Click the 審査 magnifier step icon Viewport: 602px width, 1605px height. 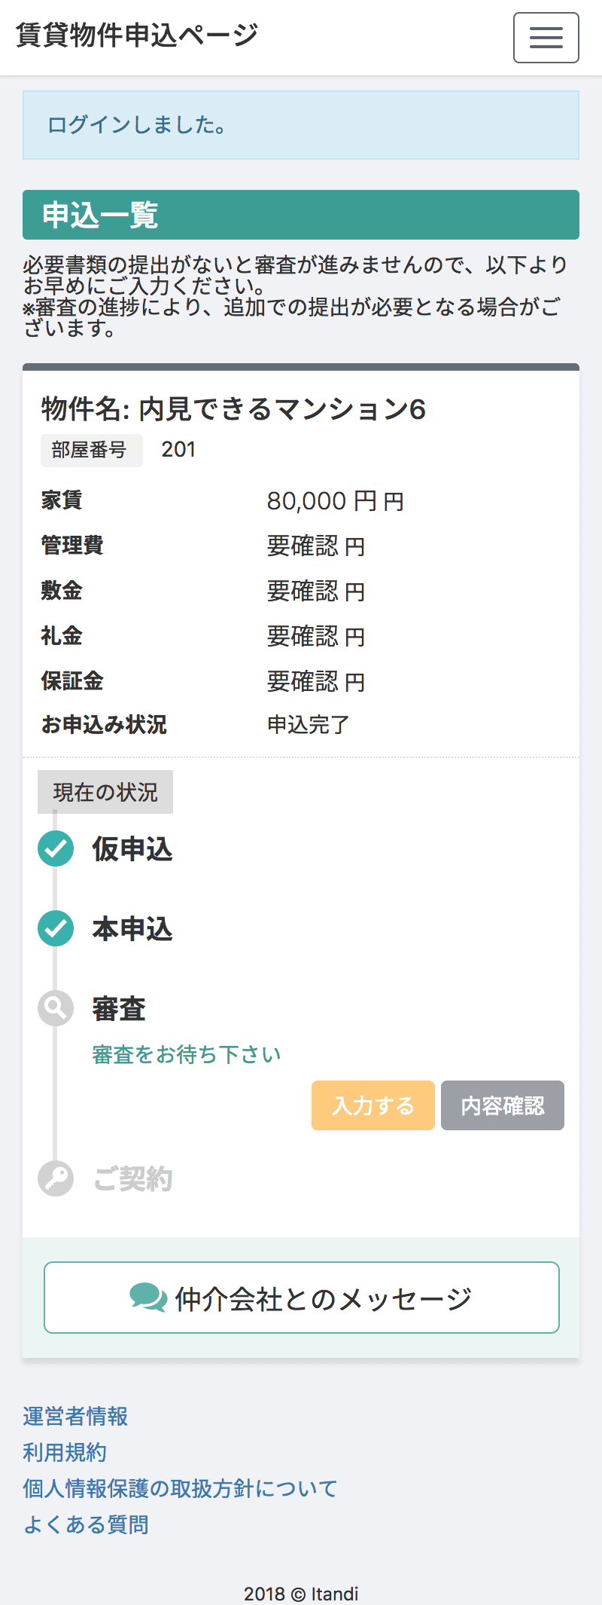(56, 1009)
